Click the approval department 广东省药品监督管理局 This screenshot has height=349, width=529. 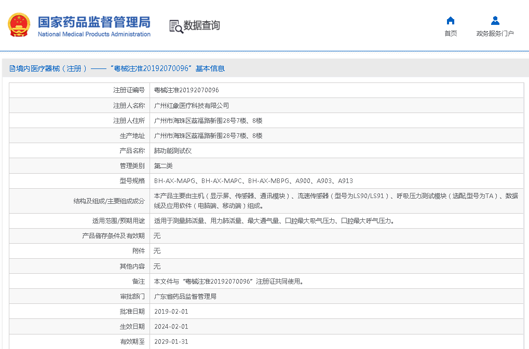click(185, 297)
